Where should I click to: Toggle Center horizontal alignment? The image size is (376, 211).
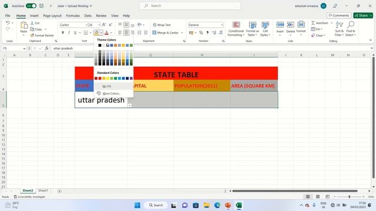(x=126, y=33)
